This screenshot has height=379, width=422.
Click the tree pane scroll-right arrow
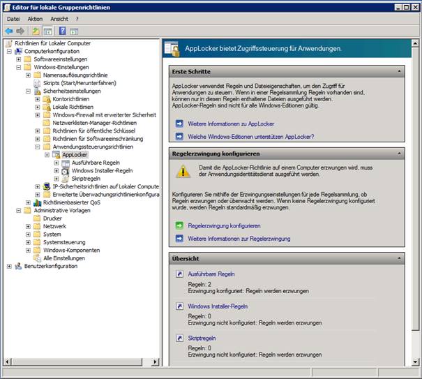click(x=155, y=362)
